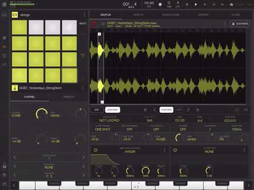Switch to the CHANNEL tab
Screen dimensions: 254x190
click(29, 97)
